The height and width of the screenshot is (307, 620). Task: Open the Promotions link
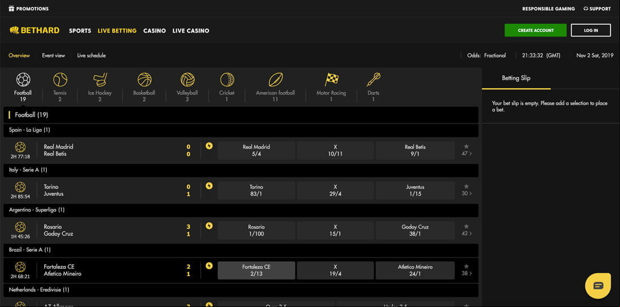33,8
